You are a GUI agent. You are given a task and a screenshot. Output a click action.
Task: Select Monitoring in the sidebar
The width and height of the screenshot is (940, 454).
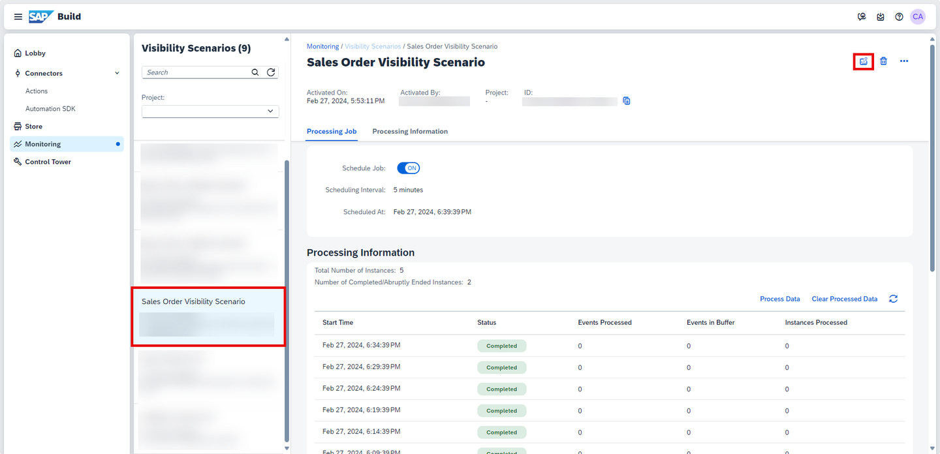(67, 144)
